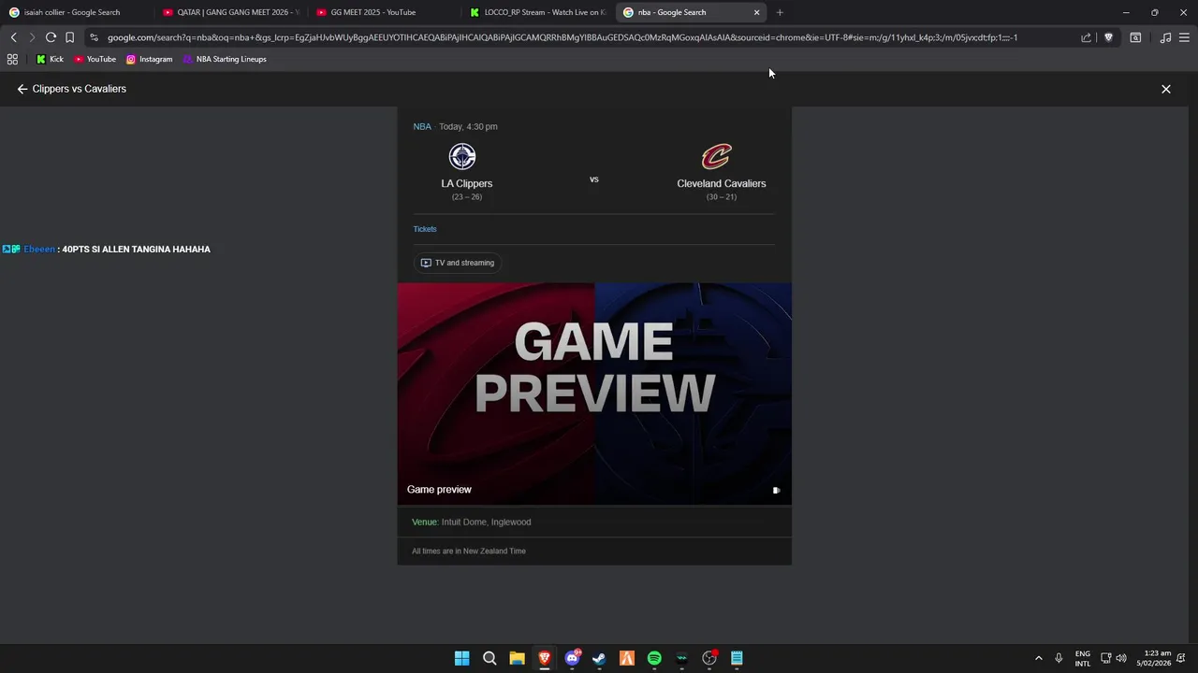Reload the current page

[51, 37]
